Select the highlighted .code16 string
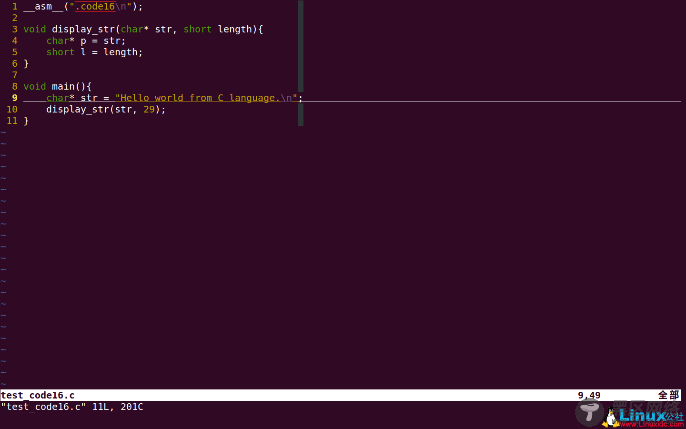 [x=95, y=7]
